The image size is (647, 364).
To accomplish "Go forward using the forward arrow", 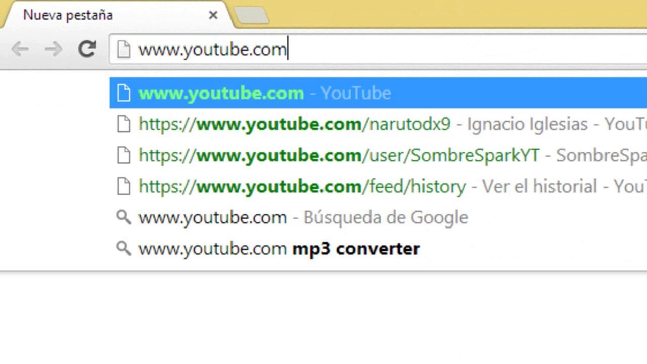I will pyautogui.click(x=53, y=49).
